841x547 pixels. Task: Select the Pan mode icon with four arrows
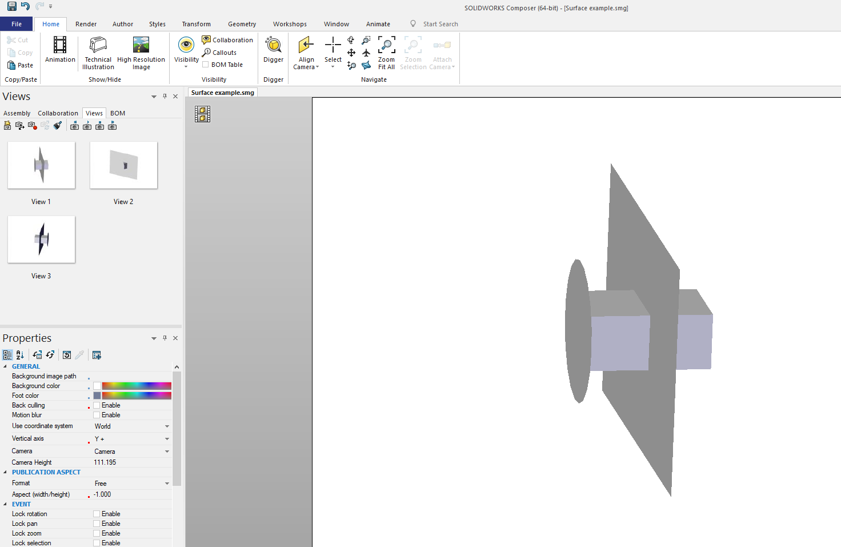[351, 53]
